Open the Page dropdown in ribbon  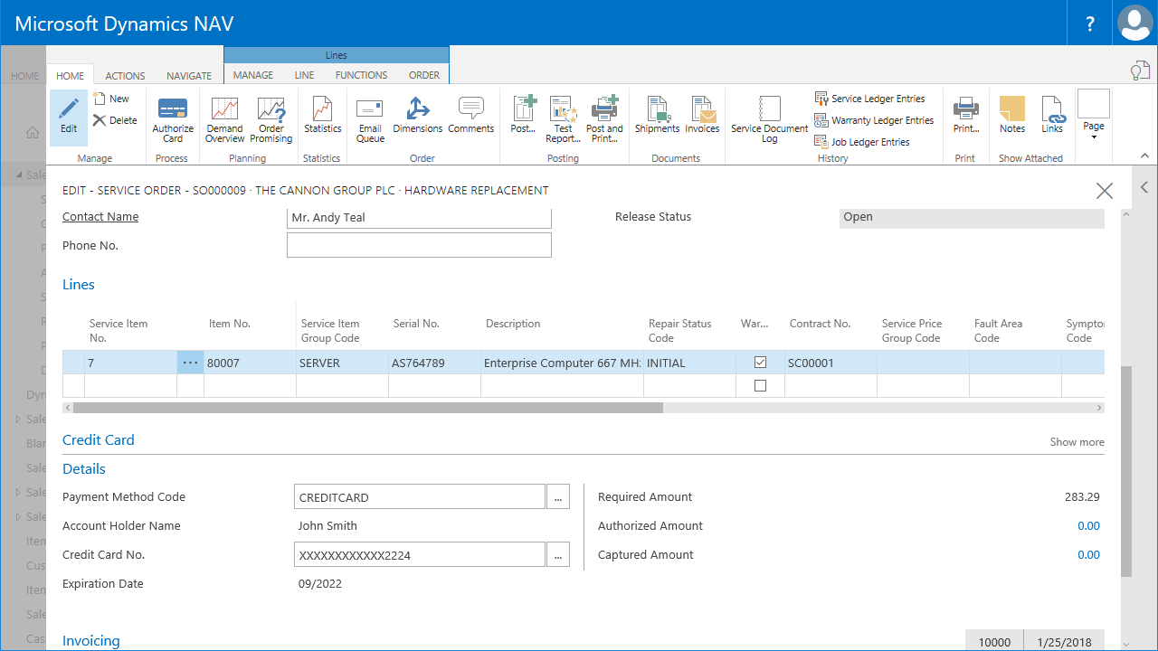(x=1094, y=117)
